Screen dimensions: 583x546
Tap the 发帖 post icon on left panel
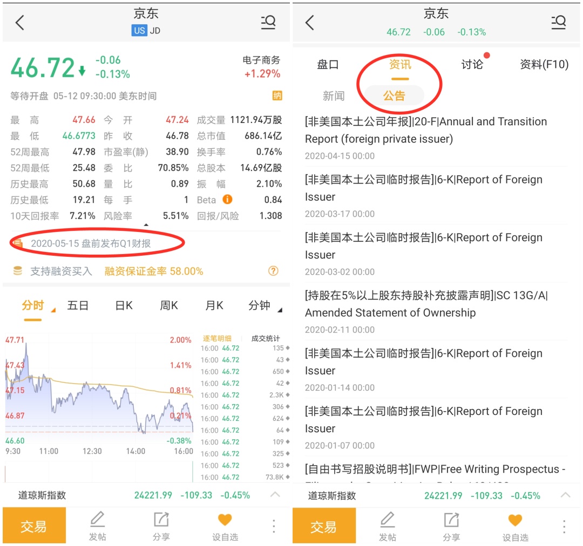97,526
